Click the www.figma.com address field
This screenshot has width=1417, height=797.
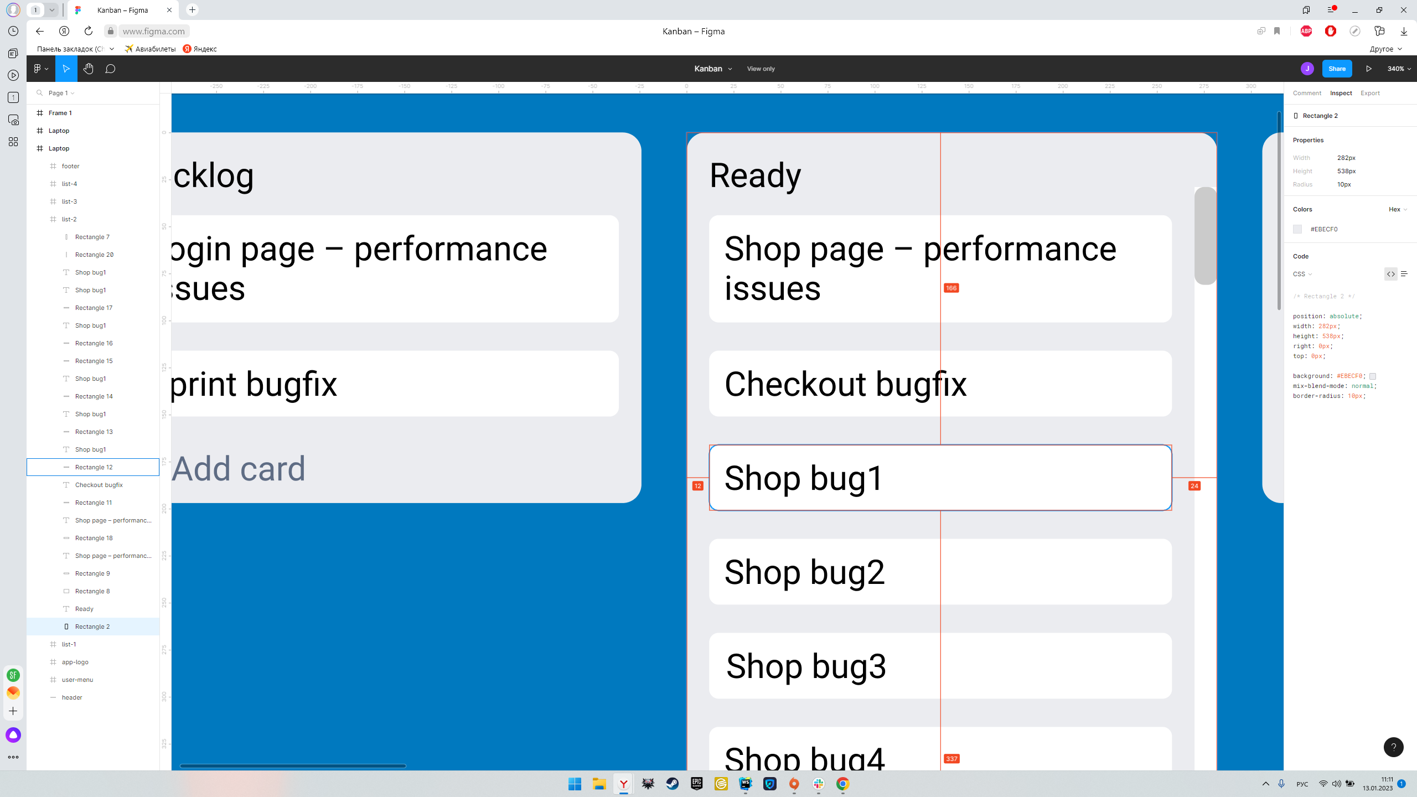(x=153, y=31)
